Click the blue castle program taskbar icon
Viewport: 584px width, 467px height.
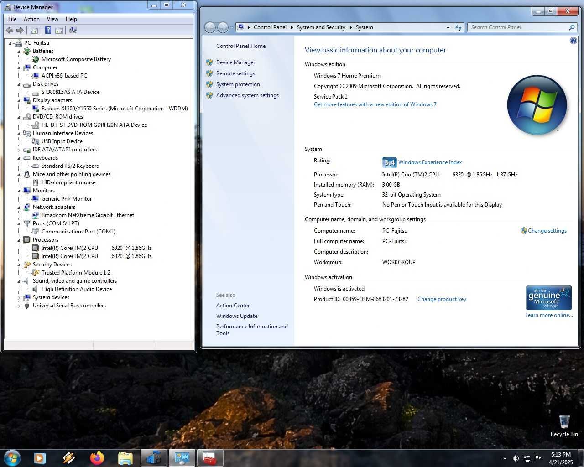pyautogui.click(x=154, y=458)
